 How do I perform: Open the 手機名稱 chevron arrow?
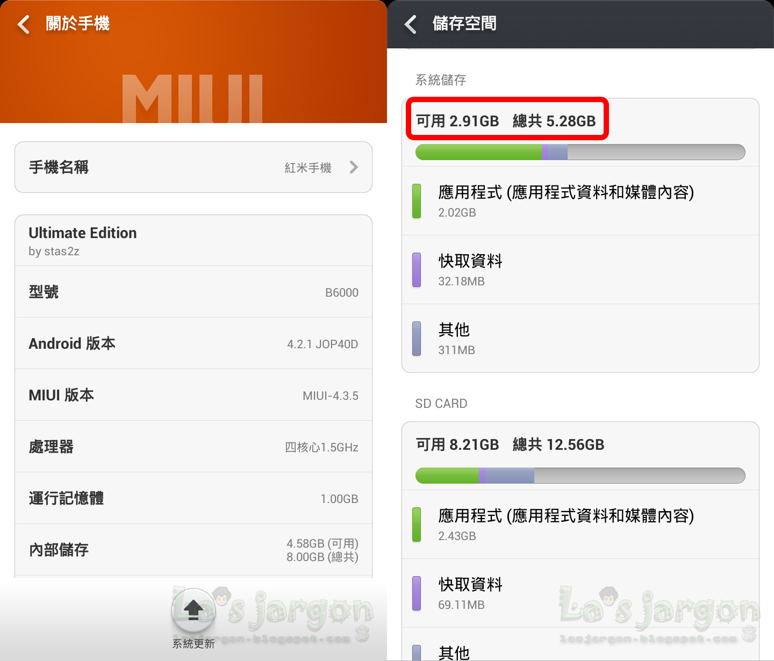(354, 167)
